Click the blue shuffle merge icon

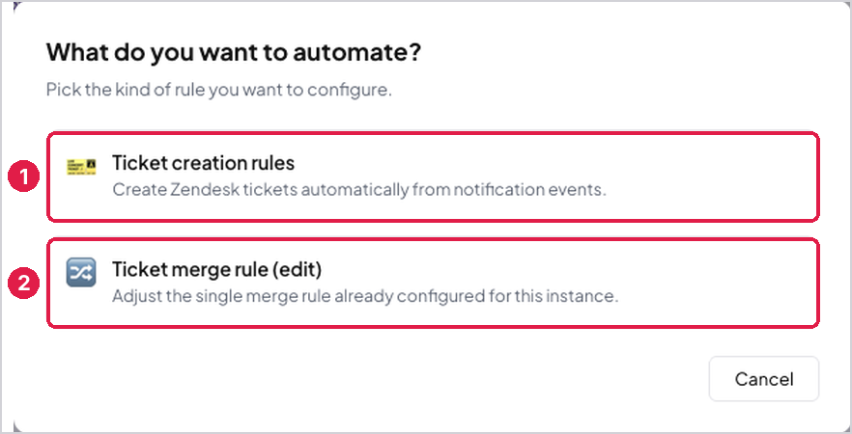[x=81, y=272]
